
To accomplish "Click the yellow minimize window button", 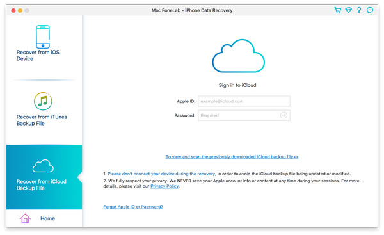I will pyautogui.click(x=20, y=10).
